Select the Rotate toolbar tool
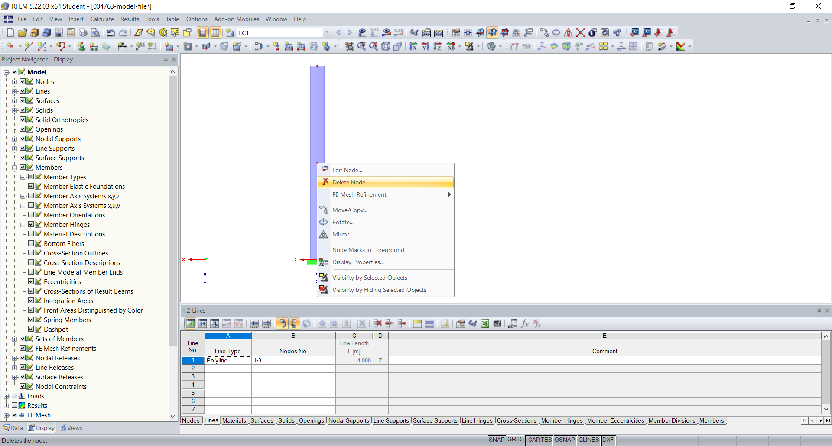Image resolution: width=832 pixels, height=446 pixels. [556, 32]
